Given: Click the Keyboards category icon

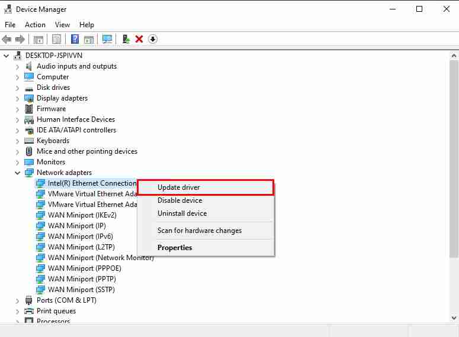Looking at the screenshot, I should click(29, 141).
